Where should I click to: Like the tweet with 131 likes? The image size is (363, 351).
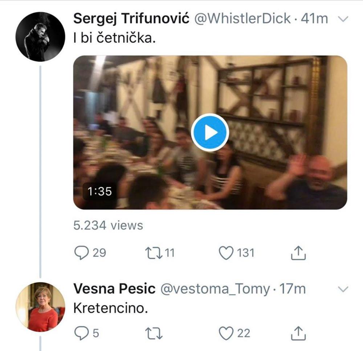point(227,253)
